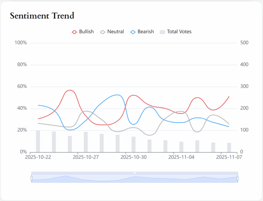The height and width of the screenshot is (201, 263).
Task: Click the Total Votes legend rectangle icon
Action: [162, 32]
